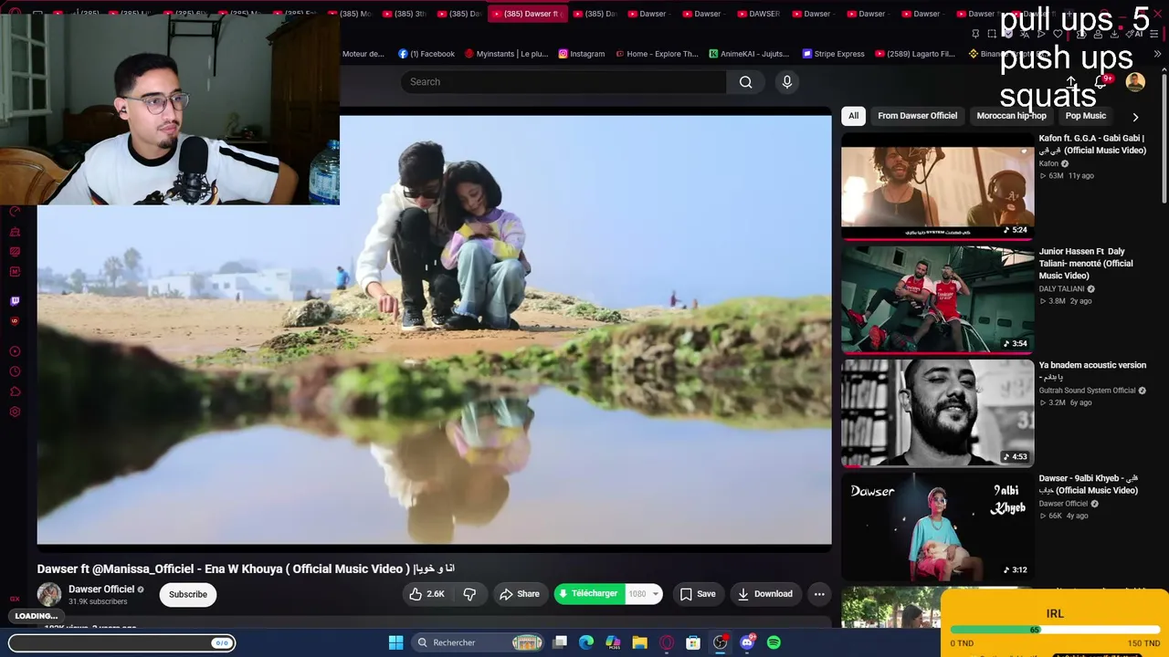Expand the download quality 1080 dropdown
The width and height of the screenshot is (1169, 657).
[x=645, y=594]
